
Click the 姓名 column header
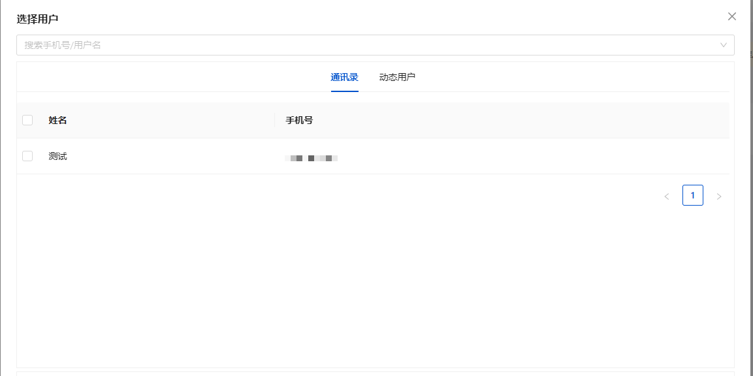pyautogui.click(x=58, y=120)
